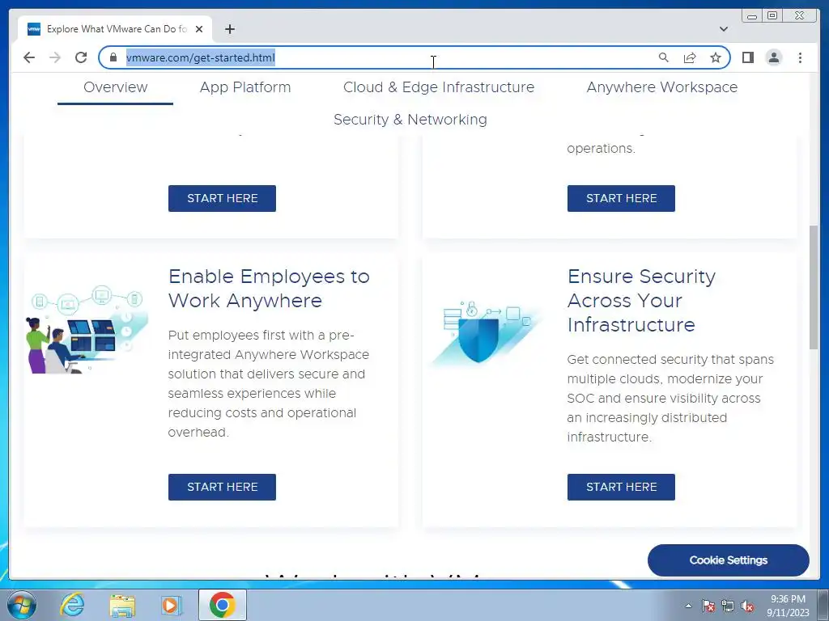
Task: Reload the VMware page
Action: (x=81, y=57)
